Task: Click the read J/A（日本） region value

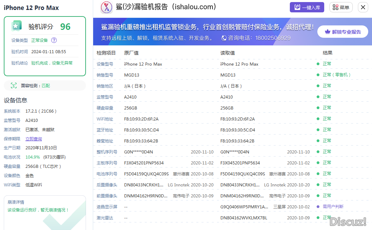Action: pos(231,86)
